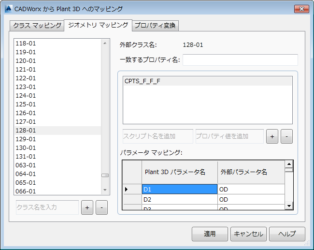Select class 122-01 in list

tap(57, 78)
